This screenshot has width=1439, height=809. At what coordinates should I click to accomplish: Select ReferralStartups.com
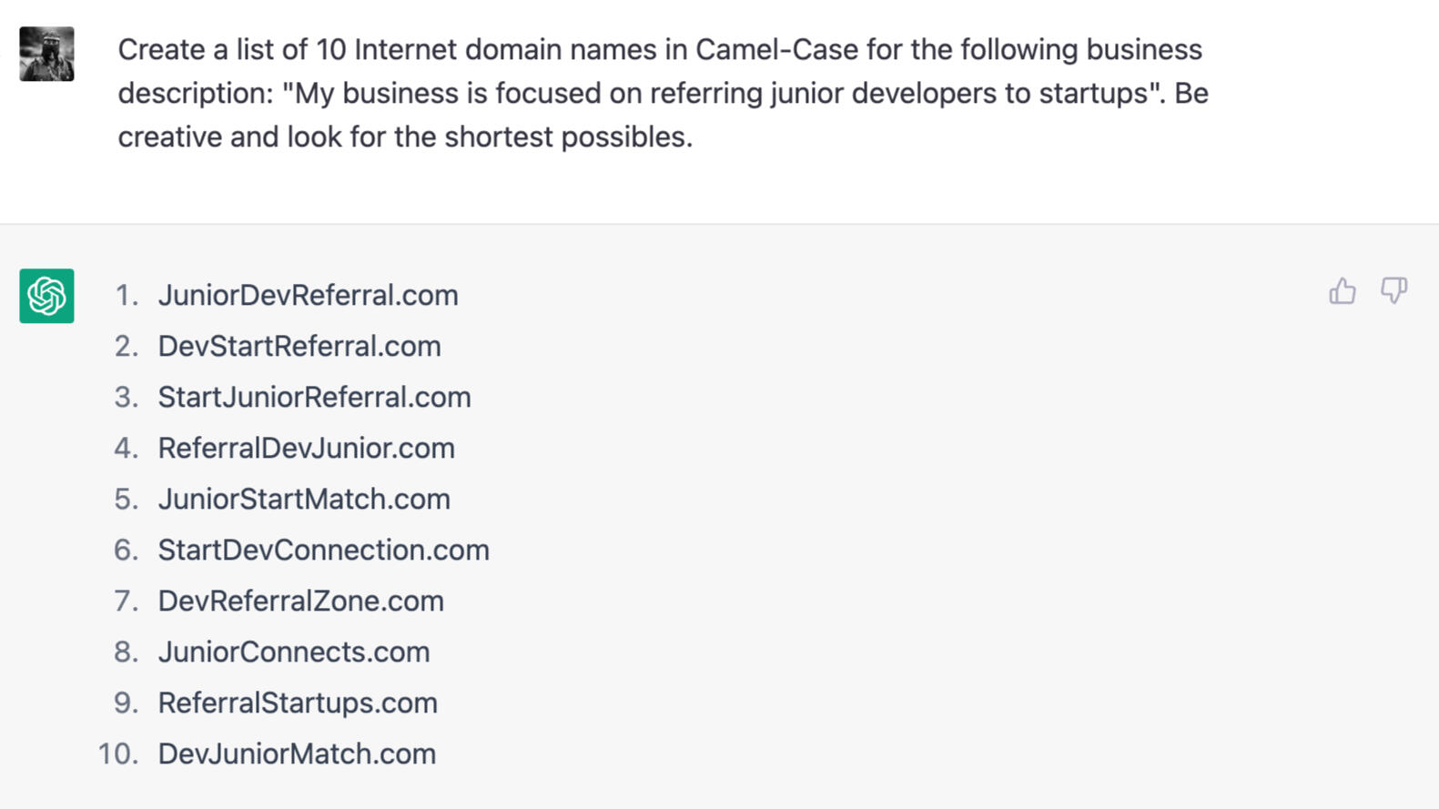[x=298, y=703]
